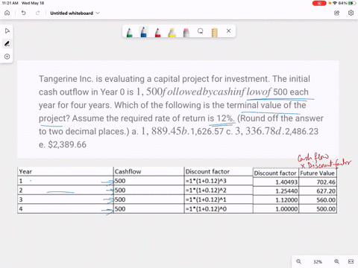Click the Cashflow column header
Image resolution: width=358 pixels, height=268 pixels.
coord(148,171)
